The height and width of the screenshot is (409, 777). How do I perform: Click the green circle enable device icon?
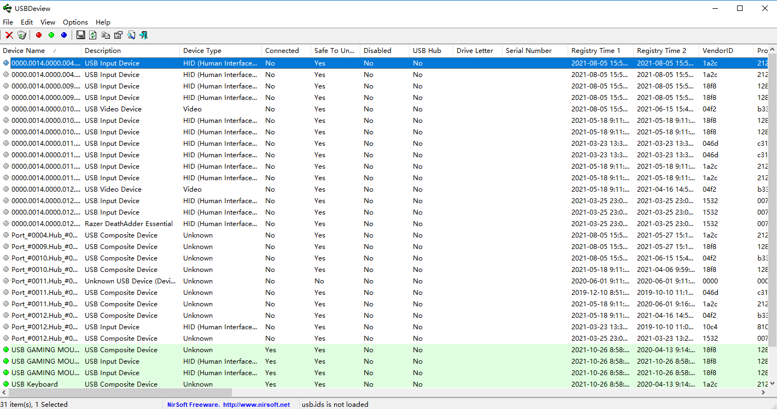51,35
